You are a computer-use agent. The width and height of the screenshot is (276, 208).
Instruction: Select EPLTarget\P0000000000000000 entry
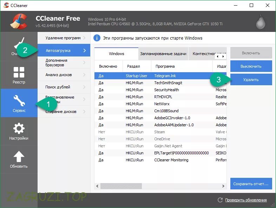(160, 153)
